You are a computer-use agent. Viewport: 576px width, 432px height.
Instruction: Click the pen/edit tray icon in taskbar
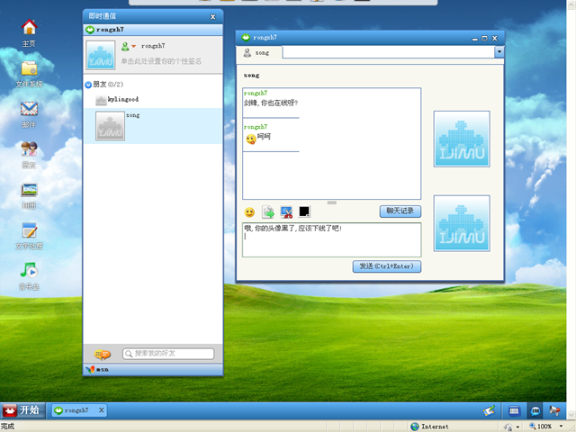489,410
